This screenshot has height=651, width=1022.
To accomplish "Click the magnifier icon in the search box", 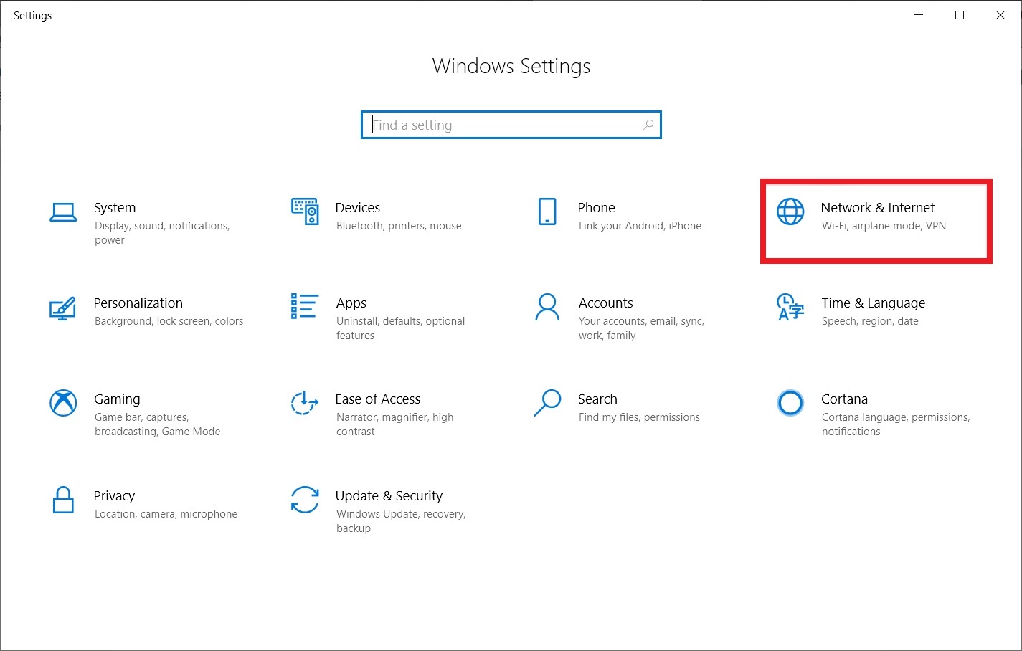I will [648, 125].
